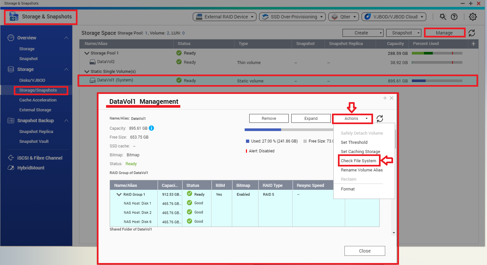
Task: Close the DataVol1 Management dialog with X icon
Action: [x=391, y=98]
